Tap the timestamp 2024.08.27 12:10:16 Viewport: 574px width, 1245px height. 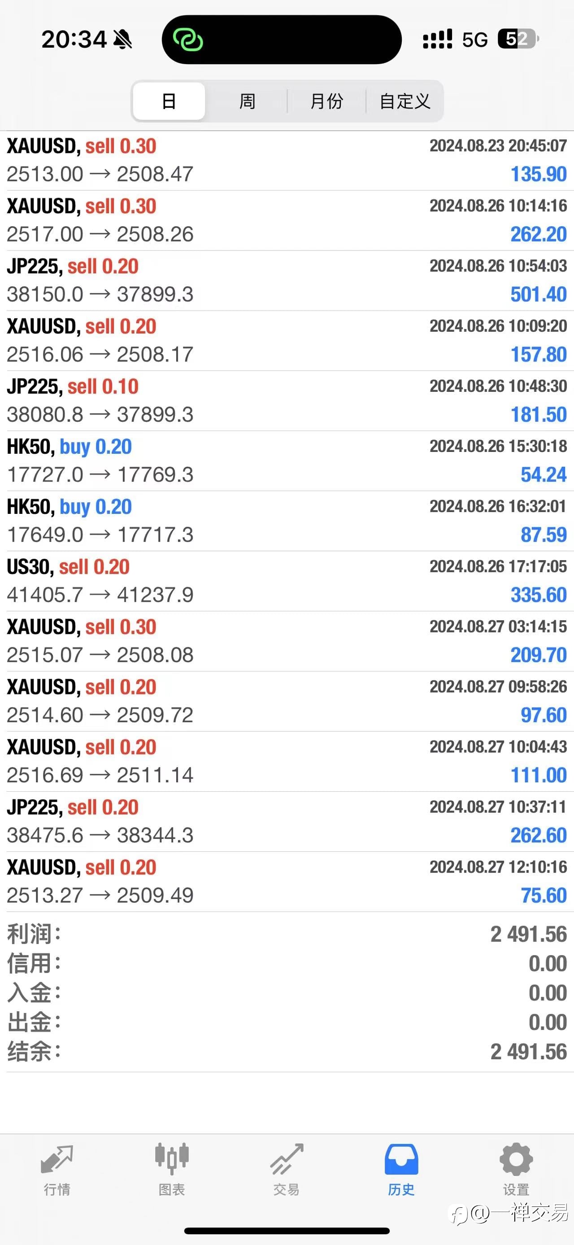point(498,867)
